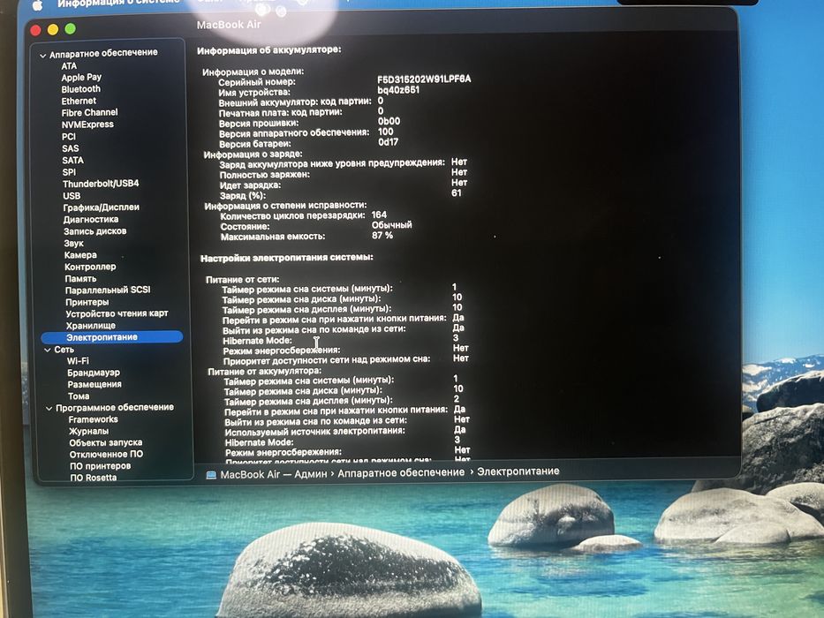Click the Питание от аккумулятора label
The height and width of the screenshot is (618, 824).
(x=264, y=372)
